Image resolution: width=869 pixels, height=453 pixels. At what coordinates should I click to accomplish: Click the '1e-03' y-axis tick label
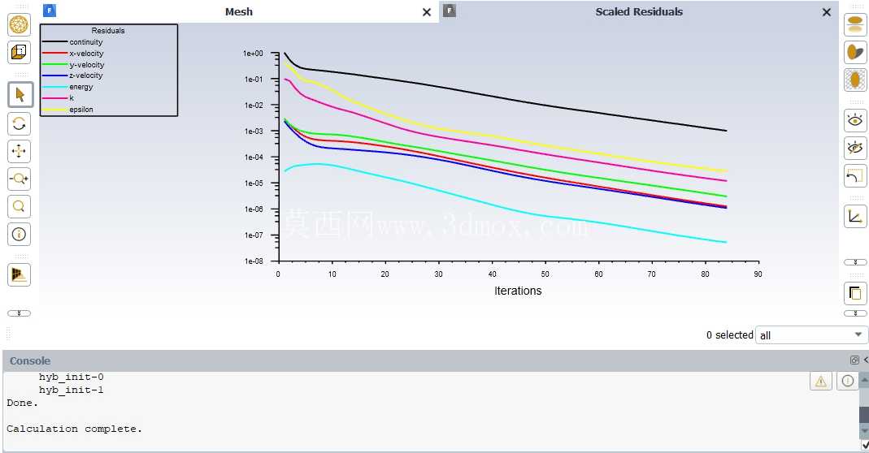pyautogui.click(x=254, y=132)
